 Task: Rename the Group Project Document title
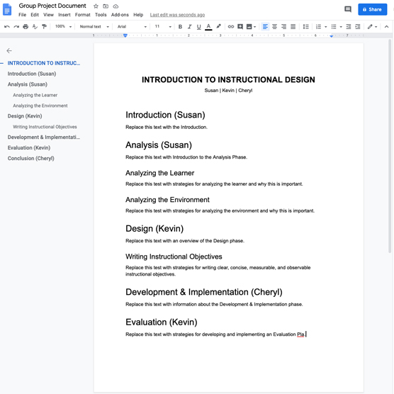(52, 6)
